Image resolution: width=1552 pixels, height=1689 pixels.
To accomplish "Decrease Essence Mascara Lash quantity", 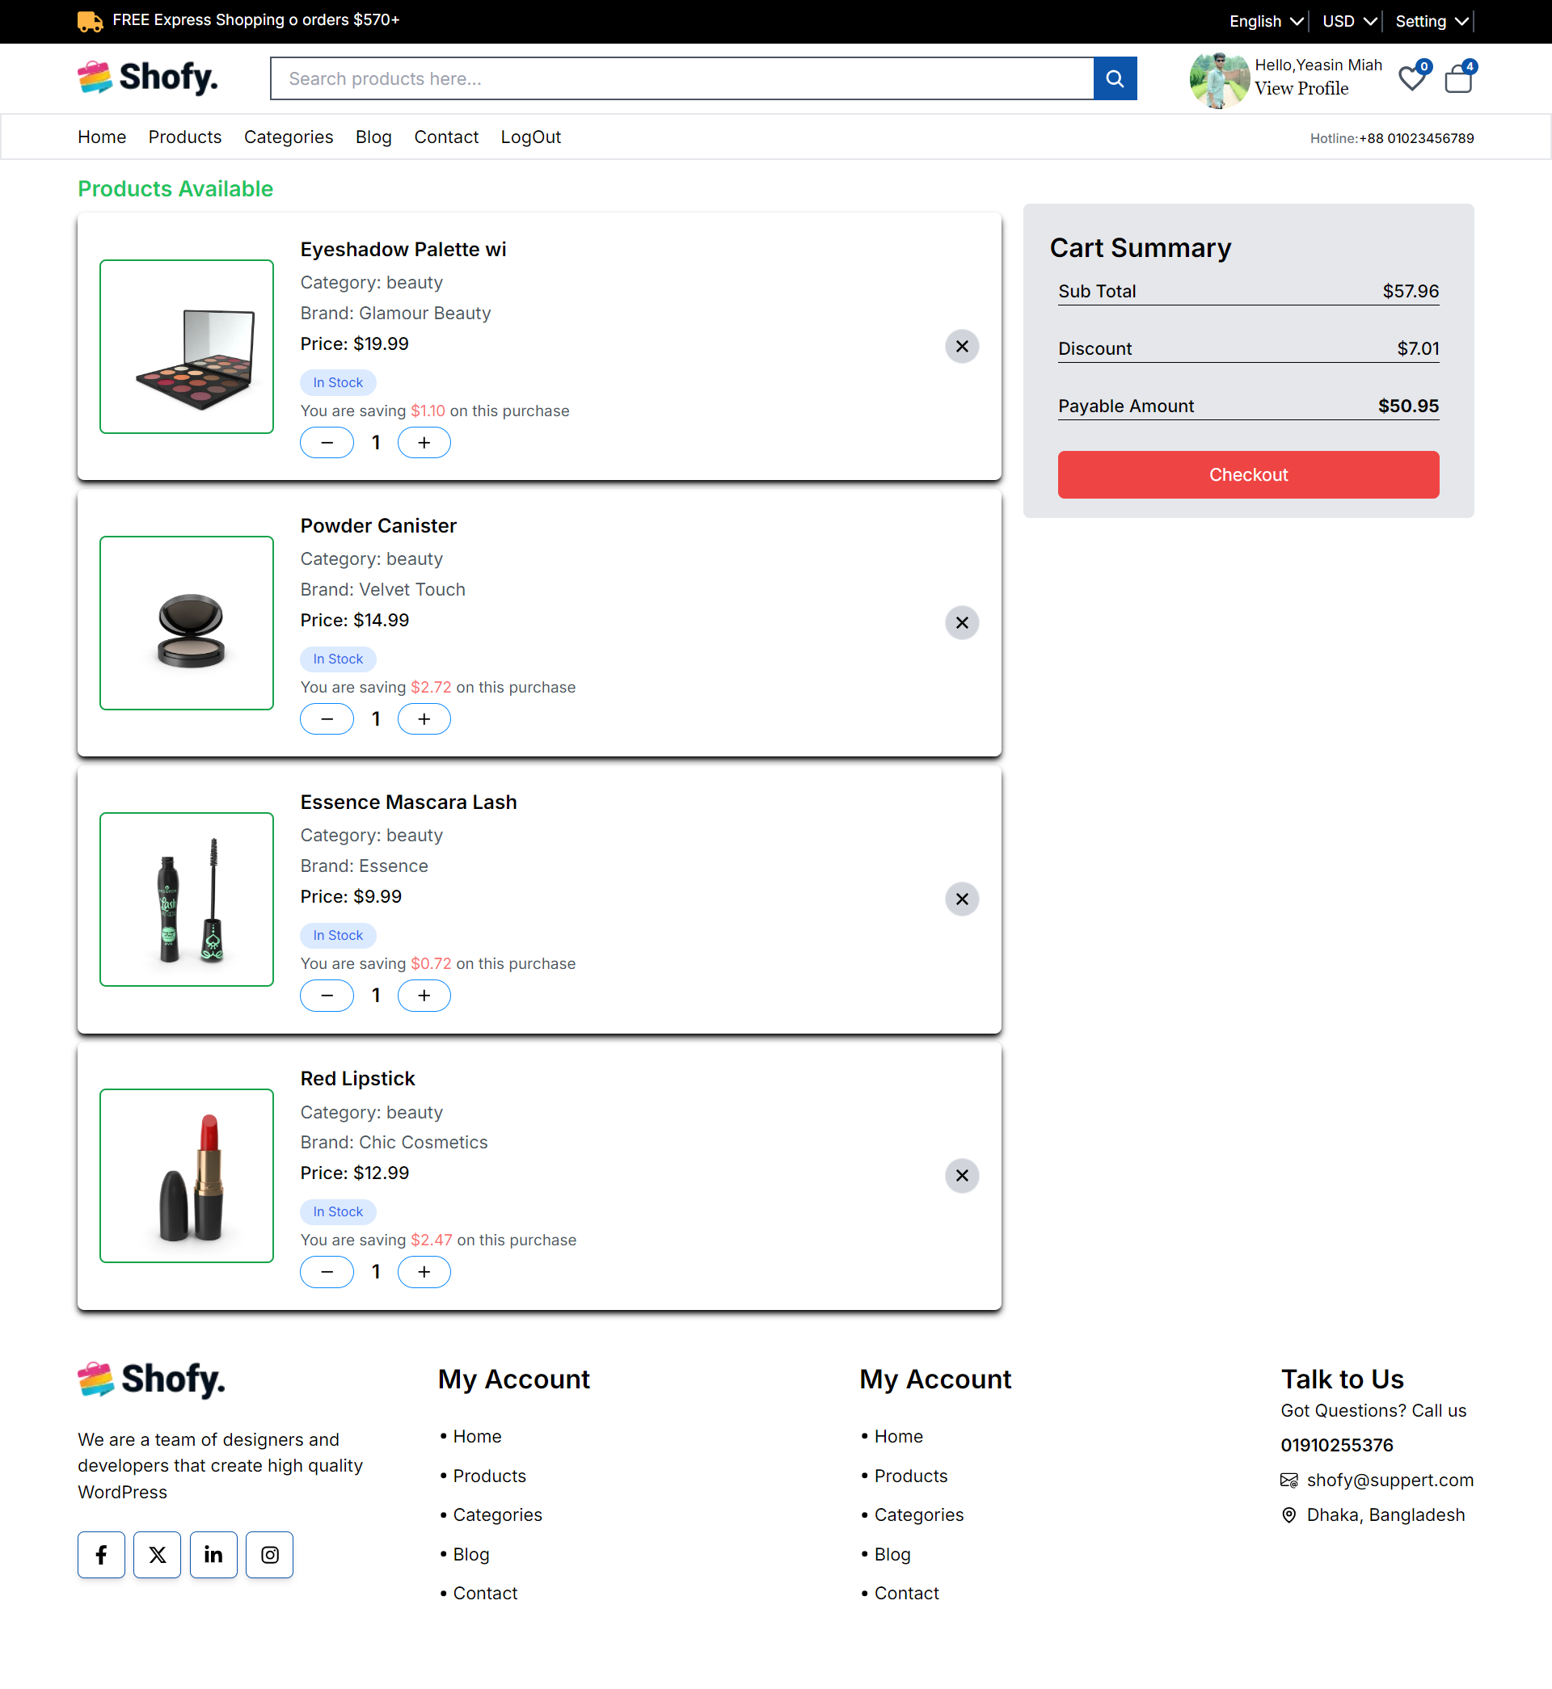I will point(327,996).
